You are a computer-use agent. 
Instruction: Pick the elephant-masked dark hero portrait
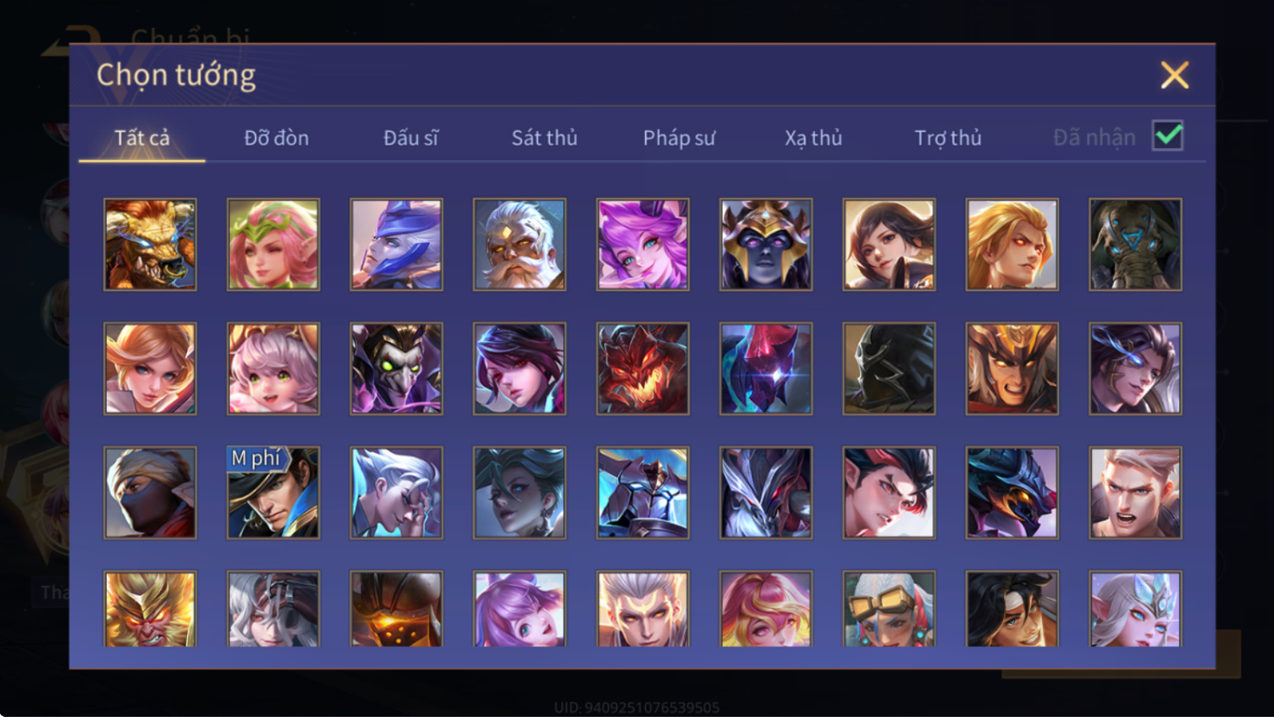(1135, 245)
